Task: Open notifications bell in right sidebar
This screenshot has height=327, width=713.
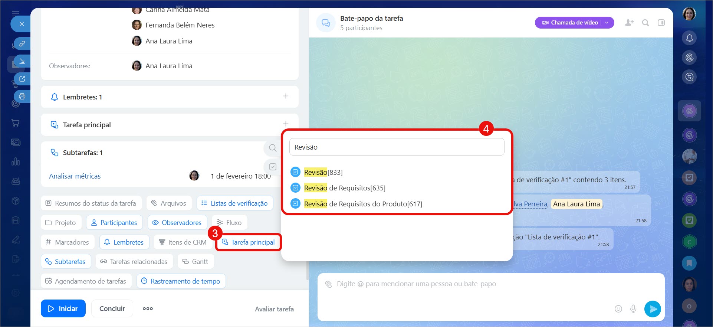Action: [689, 38]
